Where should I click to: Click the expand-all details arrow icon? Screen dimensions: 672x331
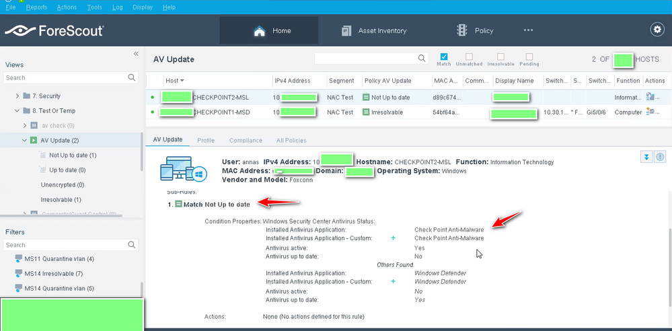click(646, 157)
